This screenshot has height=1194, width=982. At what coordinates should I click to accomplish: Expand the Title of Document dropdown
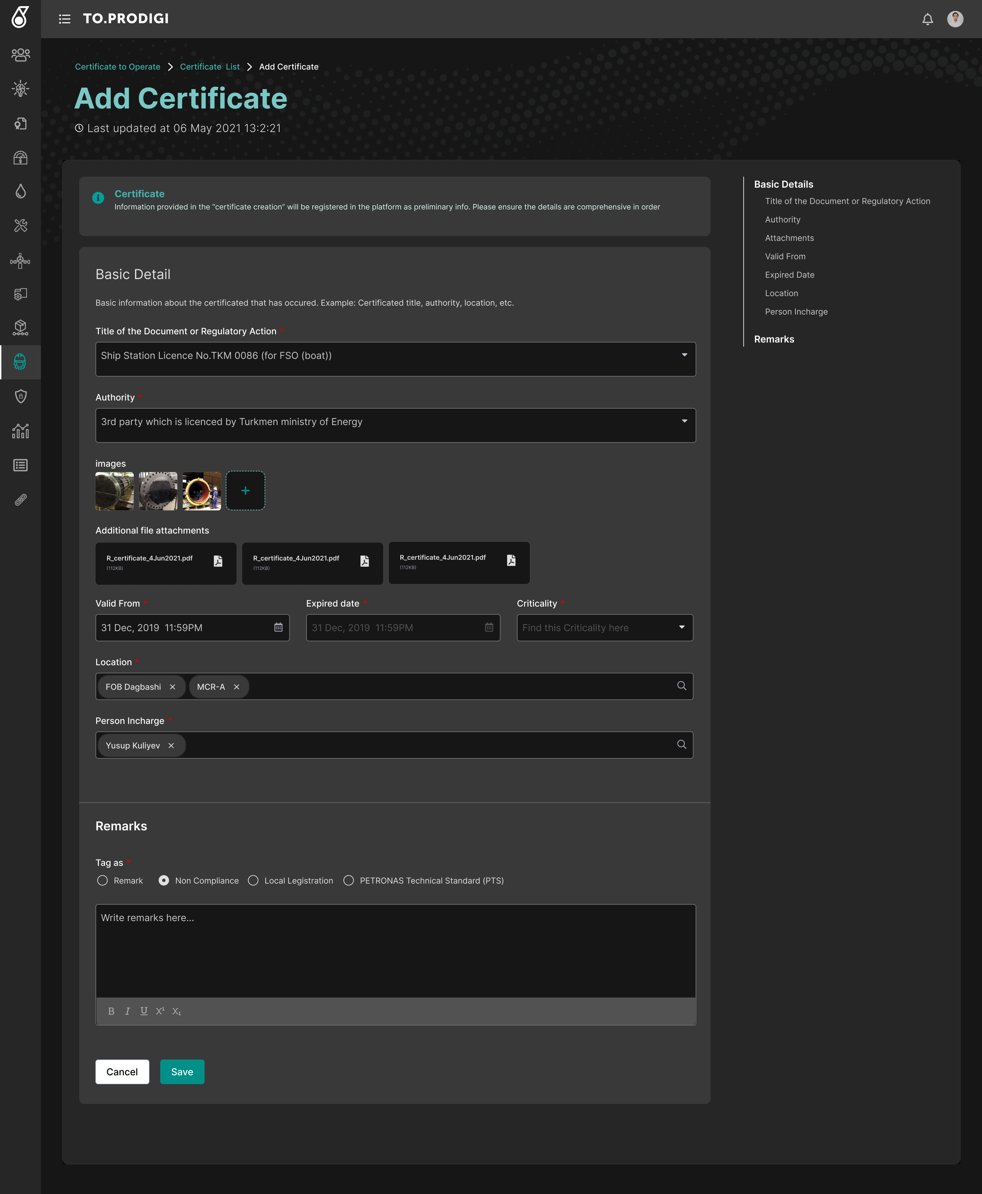tap(684, 355)
